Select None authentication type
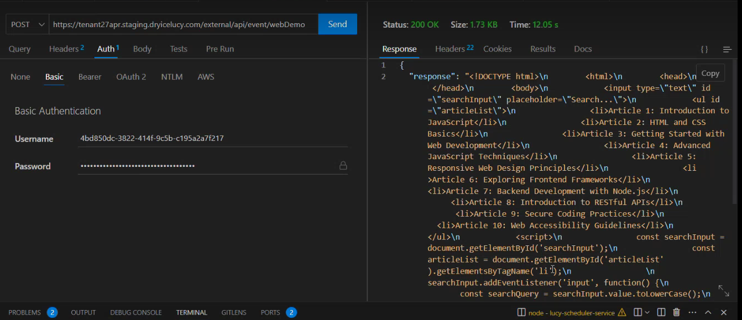The height and width of the screenshot is (320, 742). pyautogui.click(x=20, y=77)
